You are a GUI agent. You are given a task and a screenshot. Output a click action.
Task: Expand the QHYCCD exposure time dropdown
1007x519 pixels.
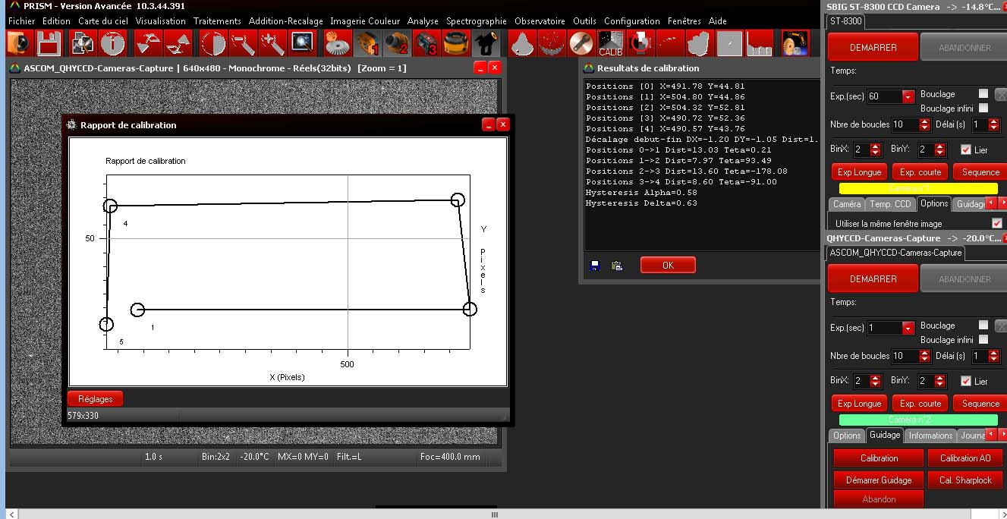click(908, 329)
